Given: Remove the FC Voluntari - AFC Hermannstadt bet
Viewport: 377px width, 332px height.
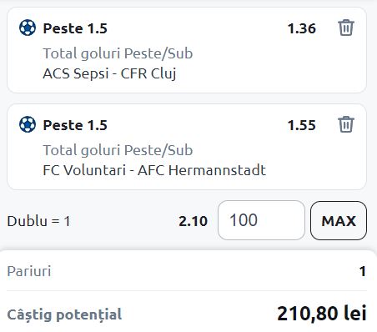Looking at the screenshot, I should [346, 124].
